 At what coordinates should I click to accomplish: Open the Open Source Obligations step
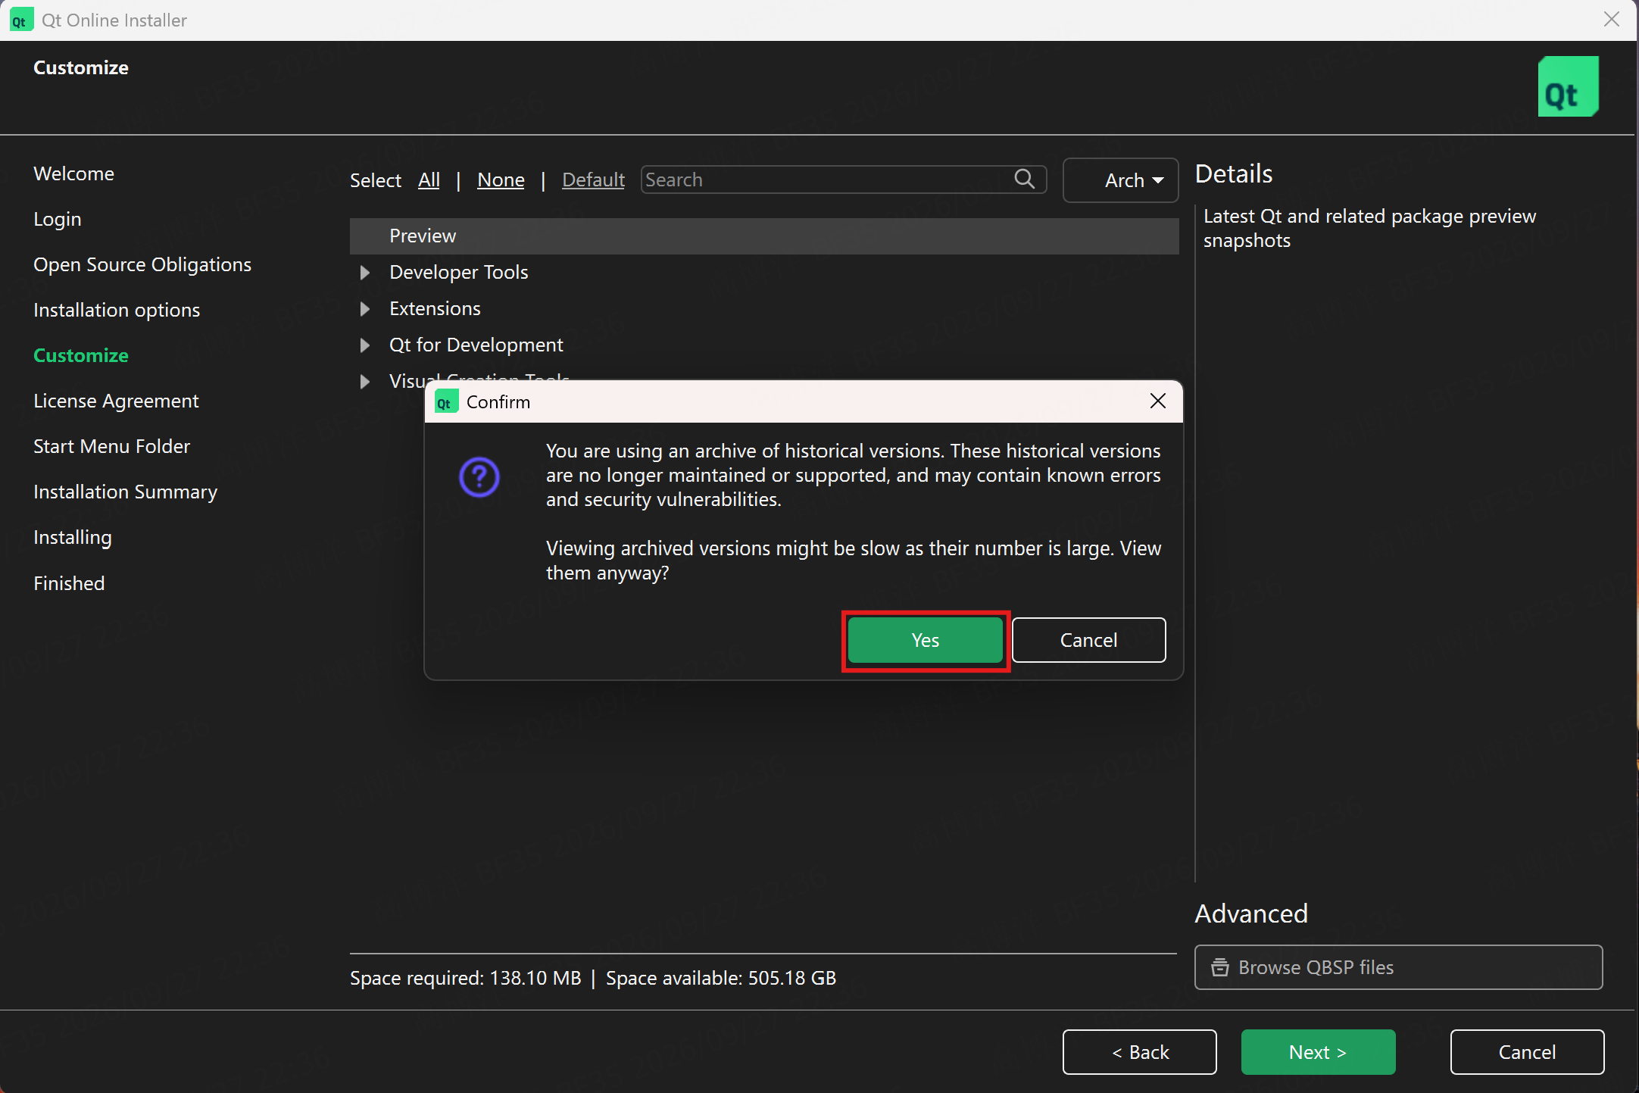coord(142,264)
